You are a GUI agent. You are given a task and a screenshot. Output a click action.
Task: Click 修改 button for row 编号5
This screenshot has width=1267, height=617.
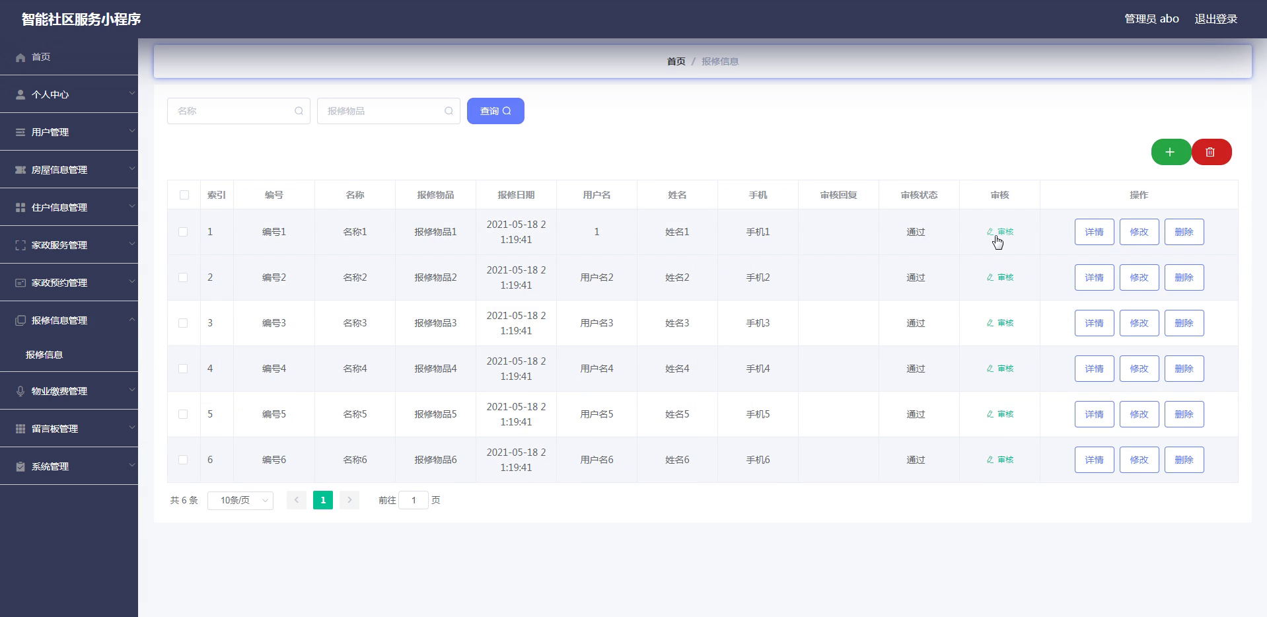point(1139,414)
